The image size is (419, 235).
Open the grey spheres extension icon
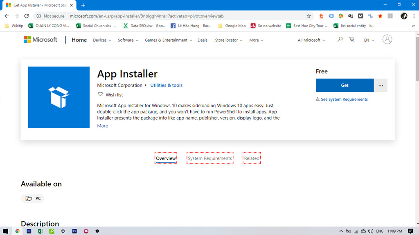pos(351,16)
